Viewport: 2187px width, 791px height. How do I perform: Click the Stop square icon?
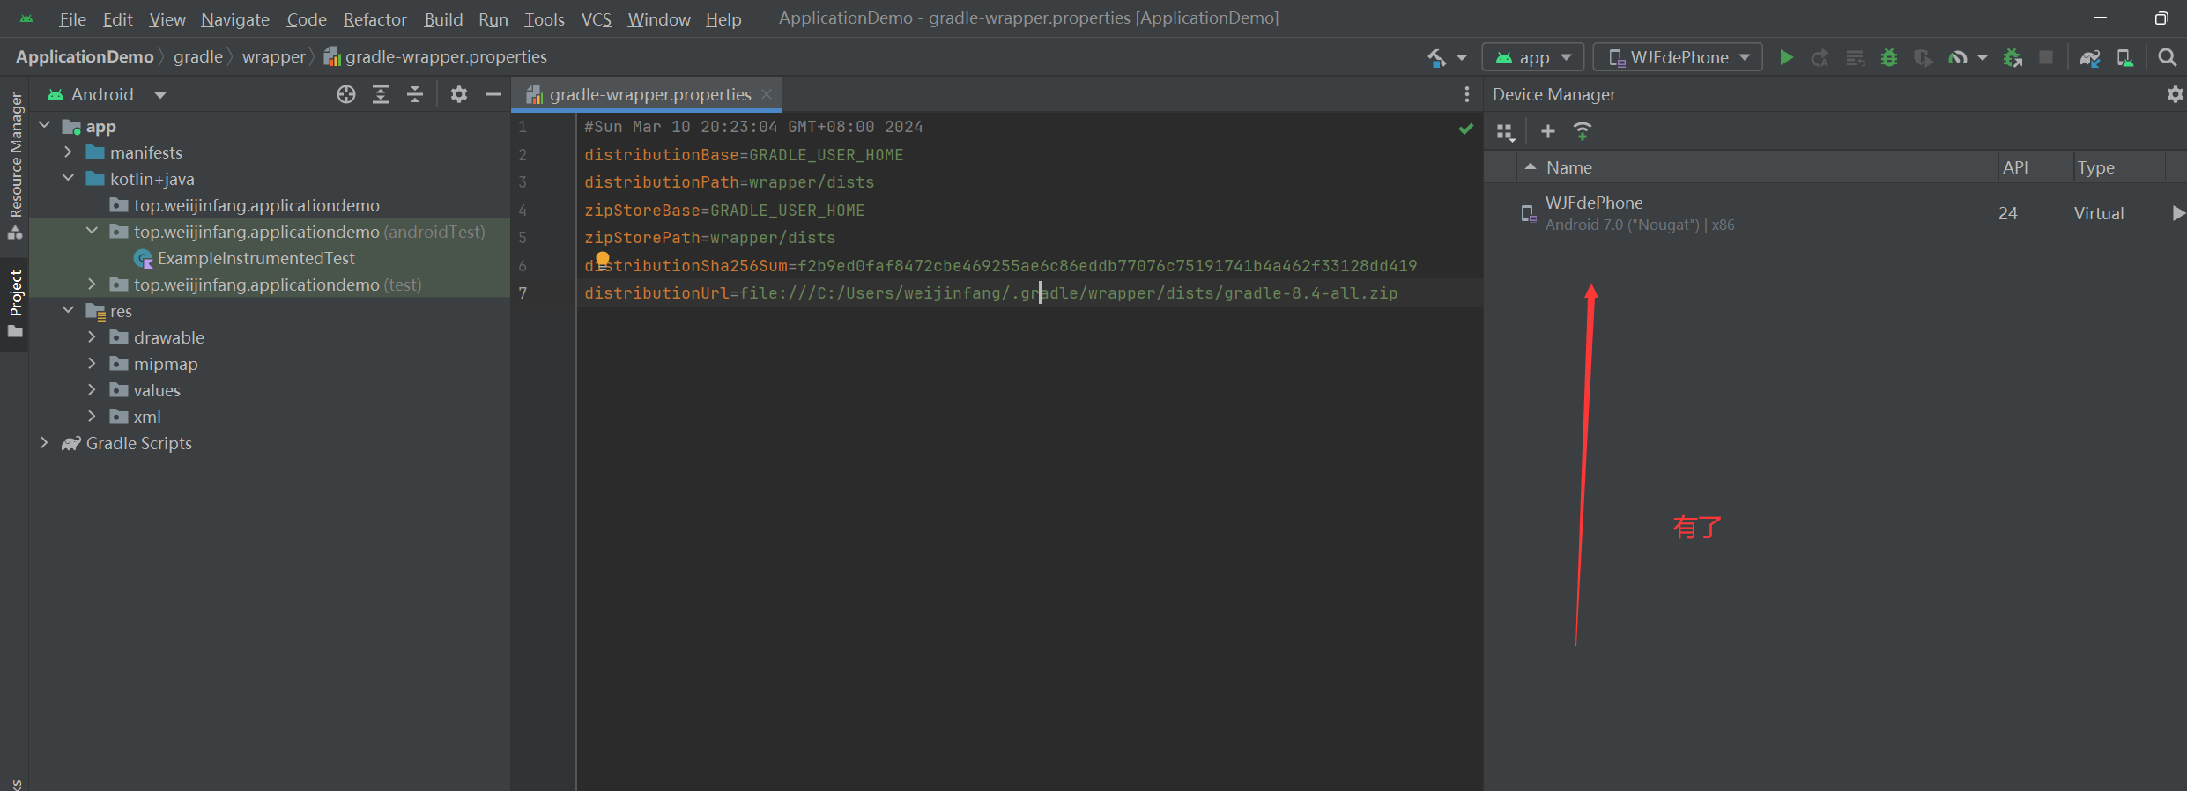(2046, 57)
